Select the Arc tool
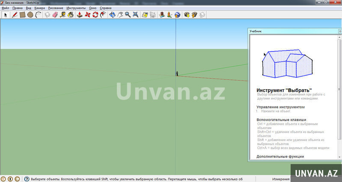 (x=38, y=15)
